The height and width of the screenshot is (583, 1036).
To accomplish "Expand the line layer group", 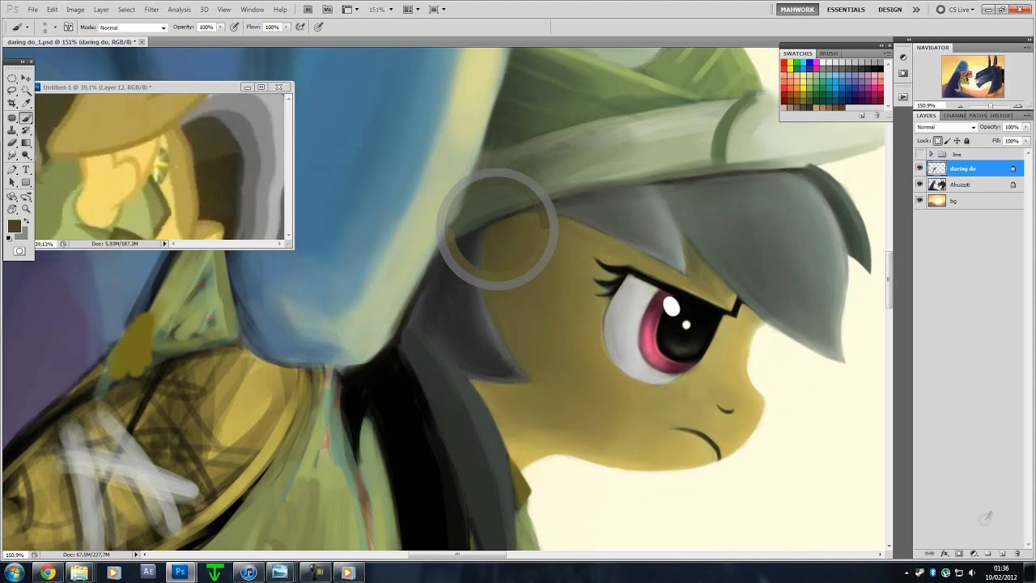I will click(931, 154).
